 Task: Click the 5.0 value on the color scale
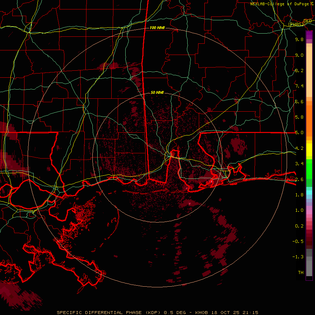[299, 133]
